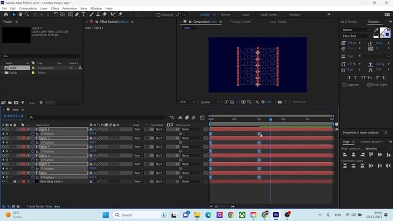Hide the lights 5 layer eye

(x=3, y=138)
